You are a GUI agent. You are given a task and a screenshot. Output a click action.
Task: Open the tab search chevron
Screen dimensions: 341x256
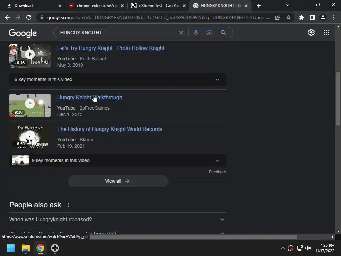287,5
